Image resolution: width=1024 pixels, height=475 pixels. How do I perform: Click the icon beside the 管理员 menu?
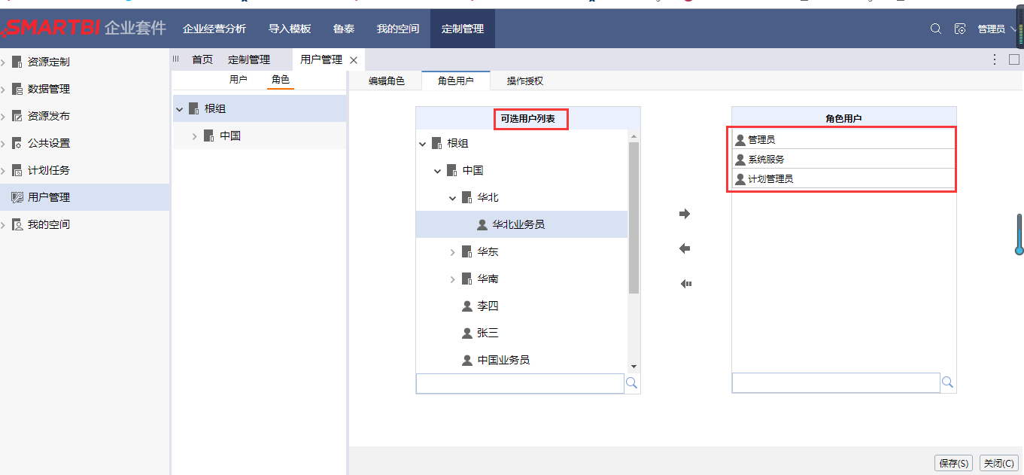tap(960, 29)
